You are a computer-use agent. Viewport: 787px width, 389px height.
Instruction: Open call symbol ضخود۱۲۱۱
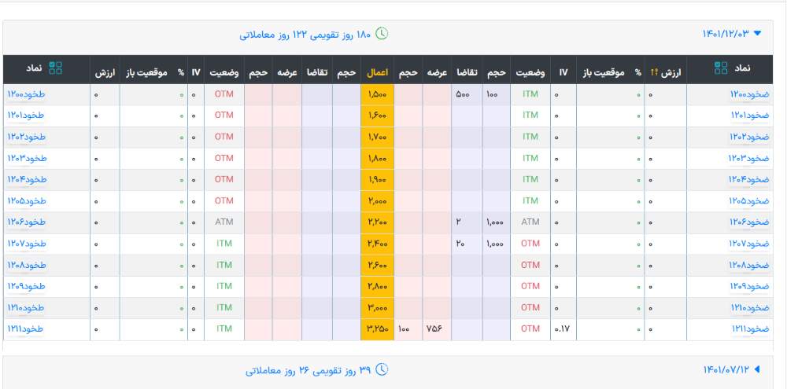(x=750, y=328)
